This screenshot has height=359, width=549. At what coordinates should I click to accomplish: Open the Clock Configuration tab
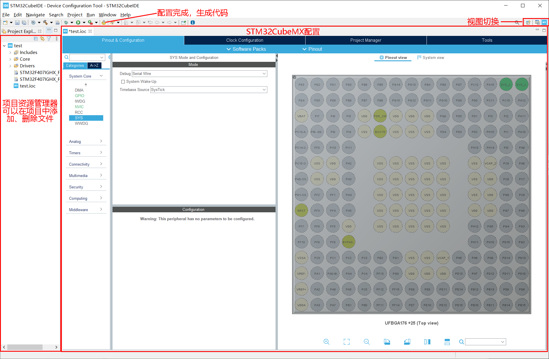pyautogui.click(x=245, y=40)
